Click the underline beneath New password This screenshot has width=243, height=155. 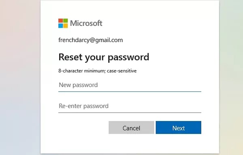coord(130,92)
